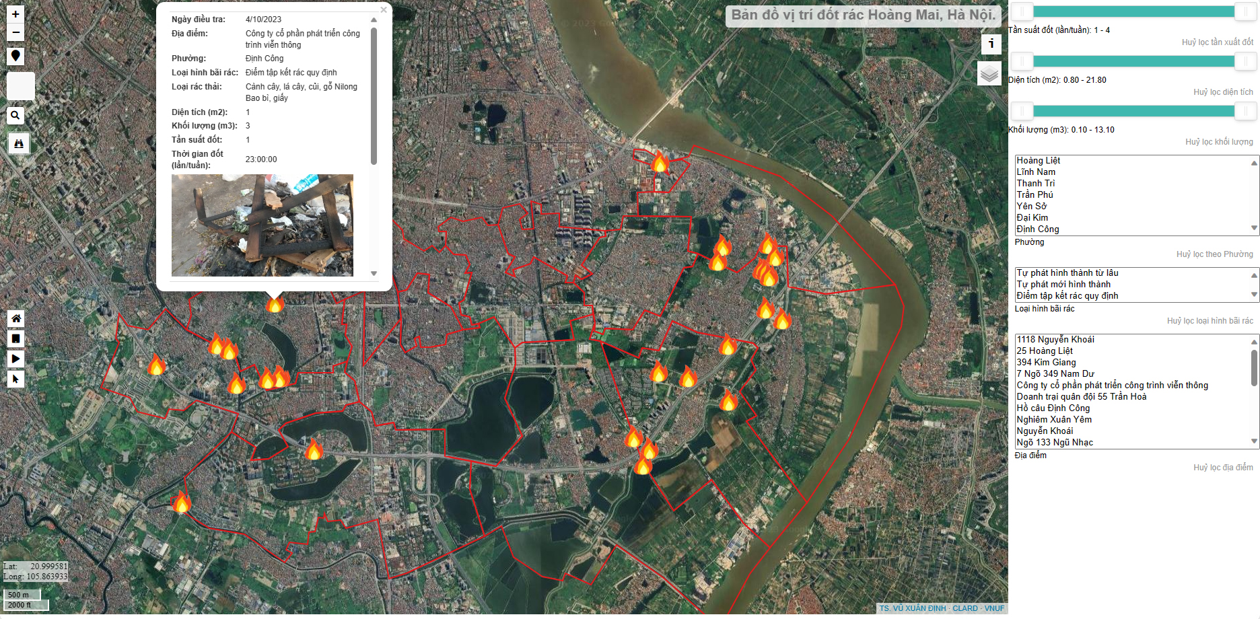
Task: Click the burnt waste photo thumbnail
Action: [x=262, y=225]
